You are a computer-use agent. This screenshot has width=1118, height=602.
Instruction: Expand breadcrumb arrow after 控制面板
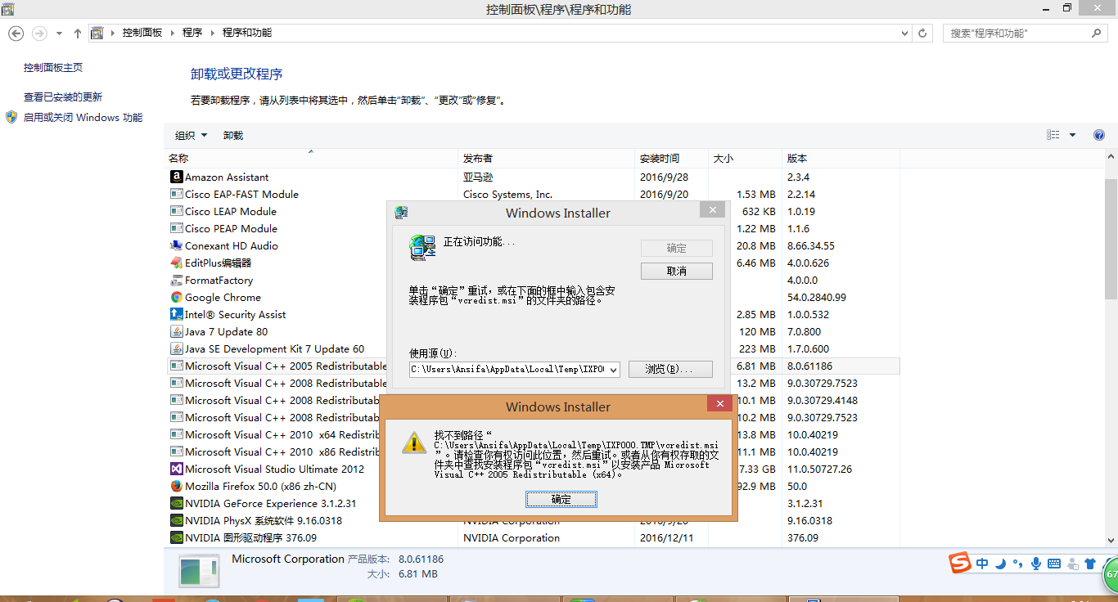coord(172,33)
